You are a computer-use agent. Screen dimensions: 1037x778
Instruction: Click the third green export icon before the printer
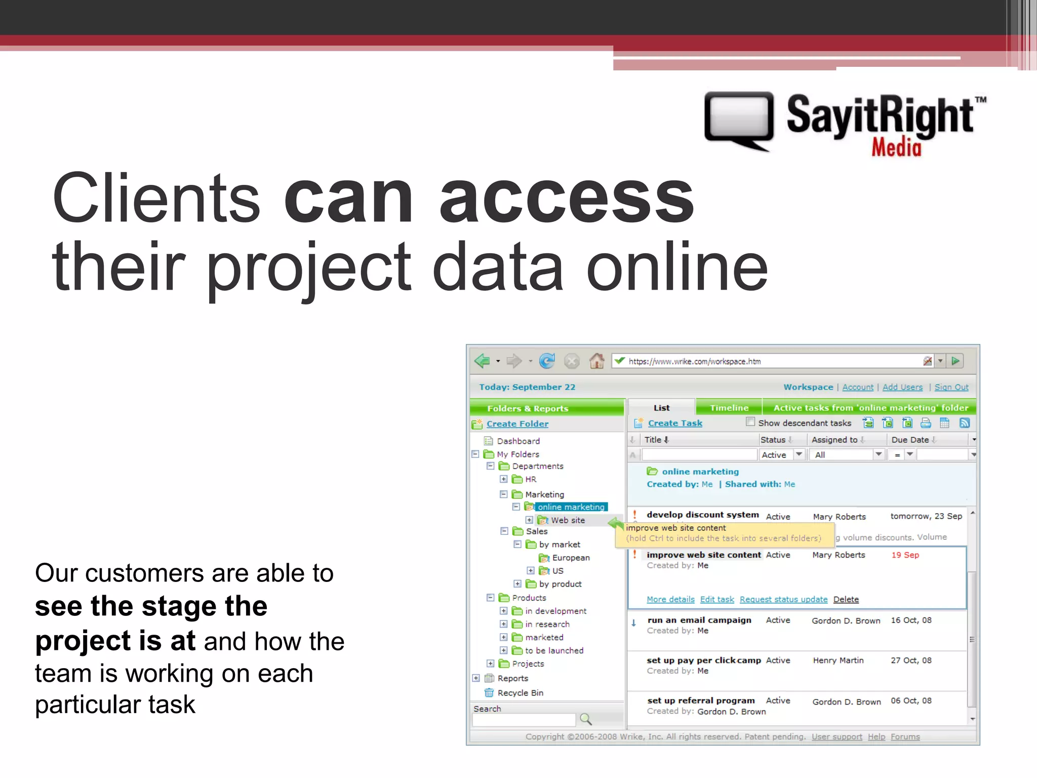click(x=907, y=423)
